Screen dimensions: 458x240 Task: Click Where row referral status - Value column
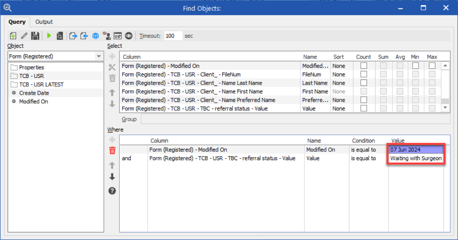click(226, 159)
